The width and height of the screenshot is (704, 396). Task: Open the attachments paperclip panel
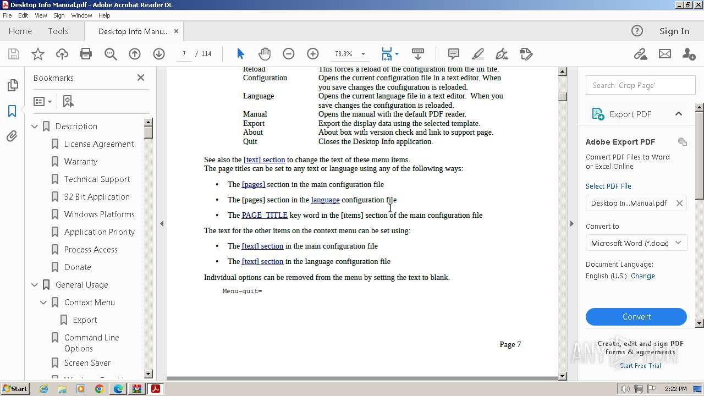(x=12, y=136)
